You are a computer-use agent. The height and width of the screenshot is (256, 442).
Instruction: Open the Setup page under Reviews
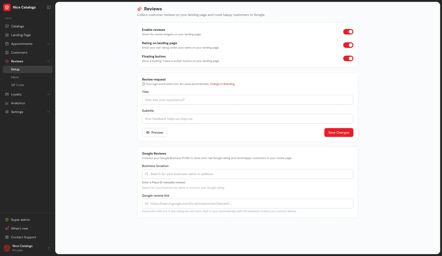(28, 70)
